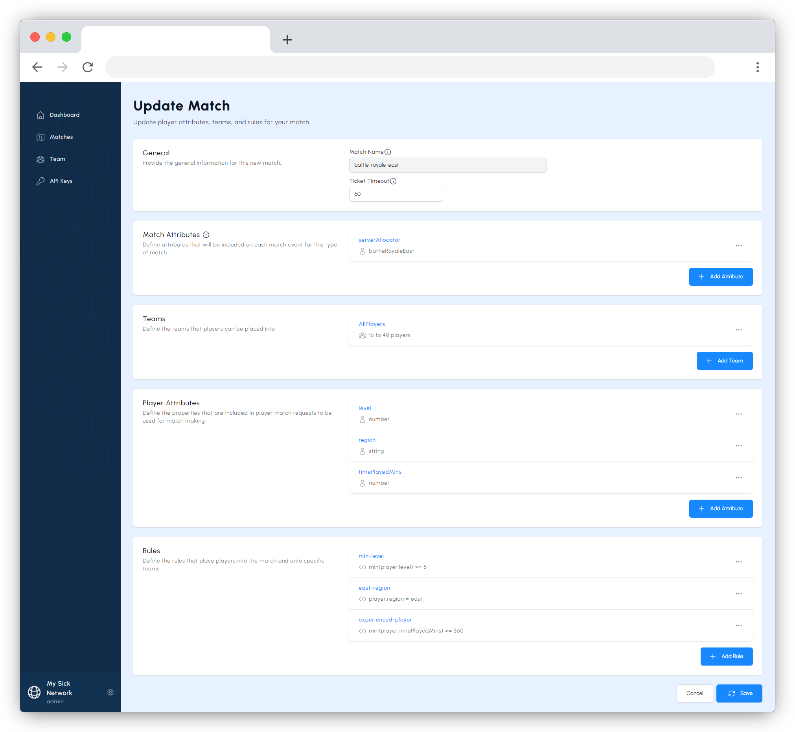Edit the Match Name input field

point(447,165)
